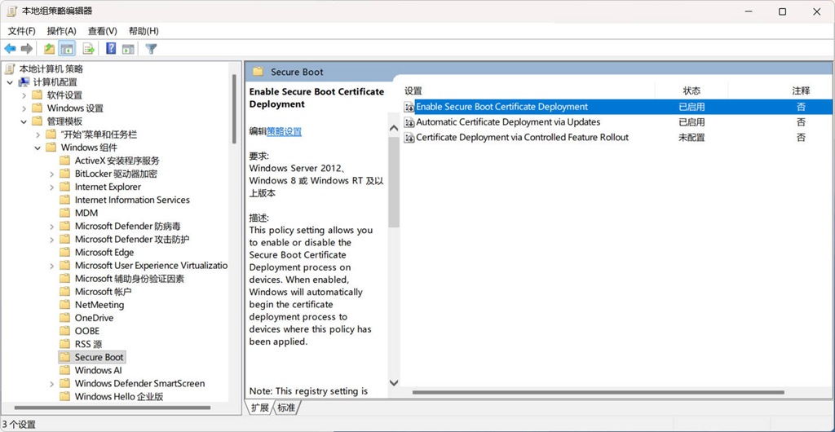Click the Filter funnel toolbar icon

[151, 49]
